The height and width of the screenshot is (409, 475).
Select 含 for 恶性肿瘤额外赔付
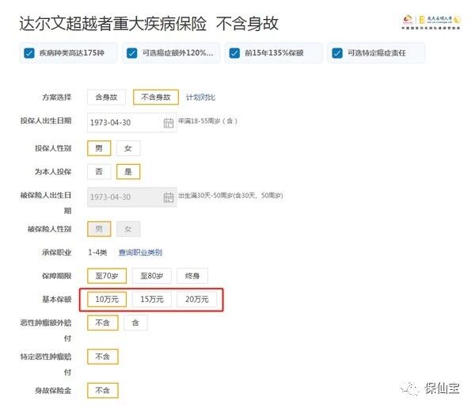[x=135, y=323]
